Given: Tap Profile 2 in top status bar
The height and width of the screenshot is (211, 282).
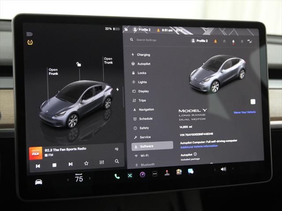Looking at the screenshot, I should pos(142,29).
